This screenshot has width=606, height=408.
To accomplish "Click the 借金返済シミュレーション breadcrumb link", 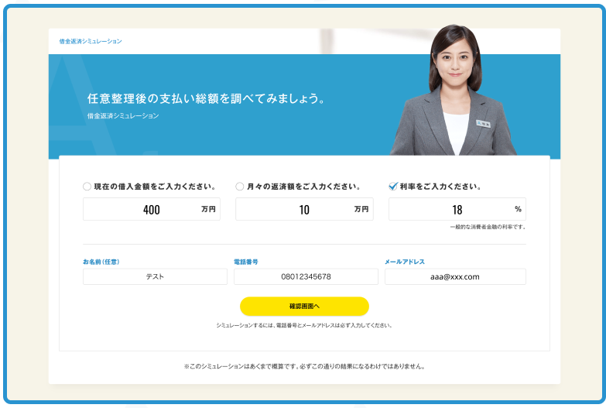I will [91, 41].
